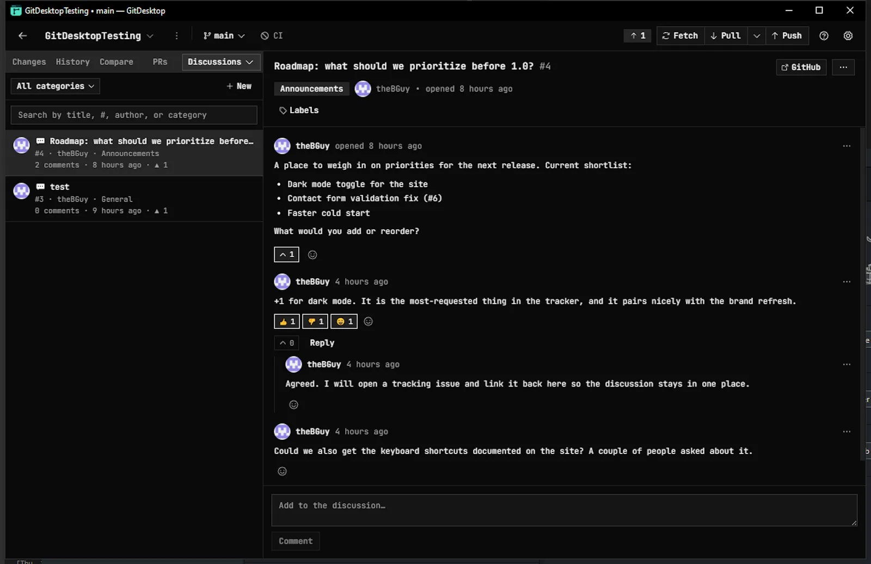Open the CI status indicator
871x564 pixels.
(272, 36)
